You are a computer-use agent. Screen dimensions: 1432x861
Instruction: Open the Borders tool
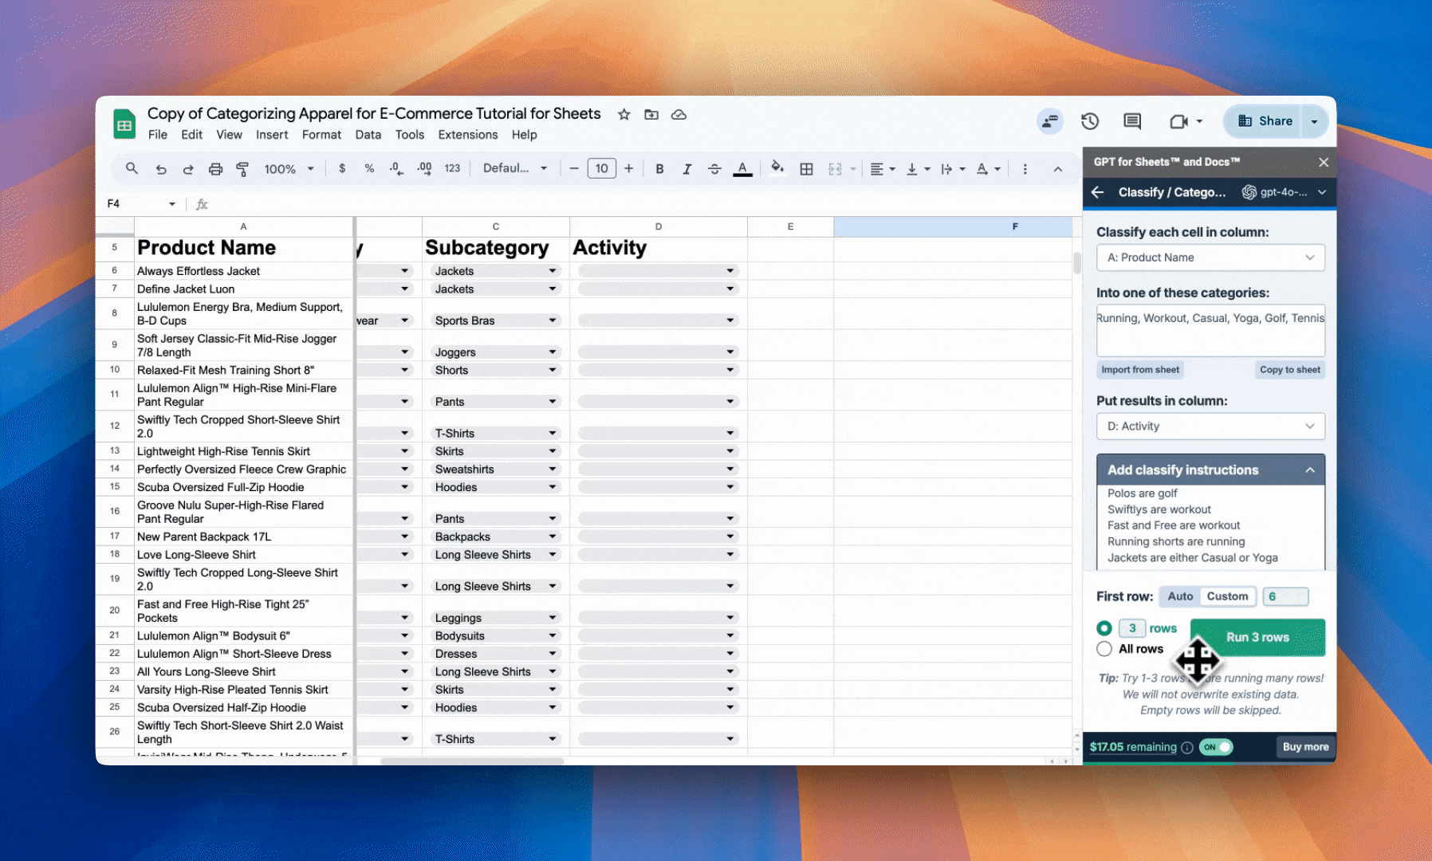806,169
